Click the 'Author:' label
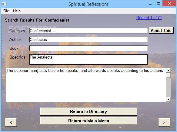Viewport: 177px width, 132px height. tap(16, 39)
